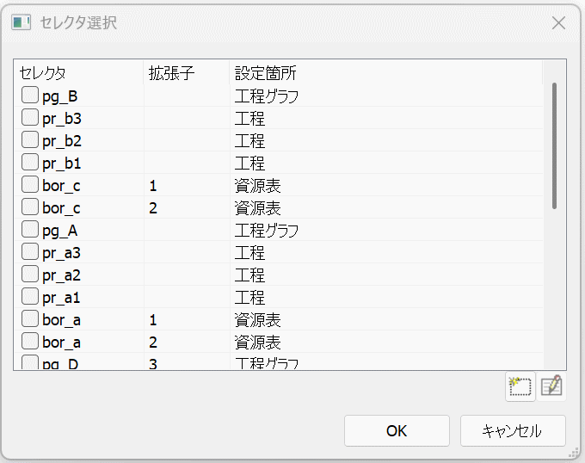Check bor_a checkbox with extension 1
This screenshot has width=585, height=463.
(29, 319)
